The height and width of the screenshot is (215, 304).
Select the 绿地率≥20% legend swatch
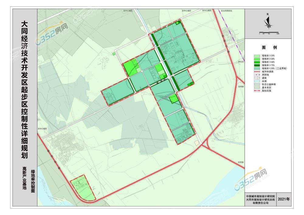click(x=257, y=56)
